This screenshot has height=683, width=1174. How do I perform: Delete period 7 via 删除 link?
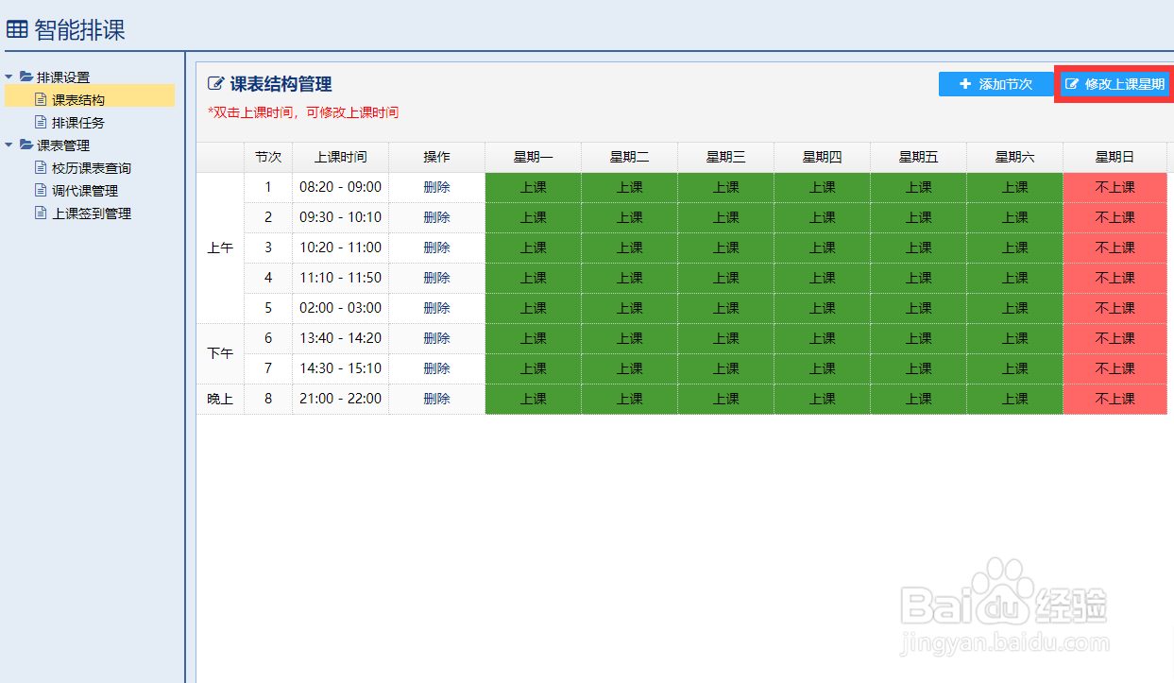(436, 368)
